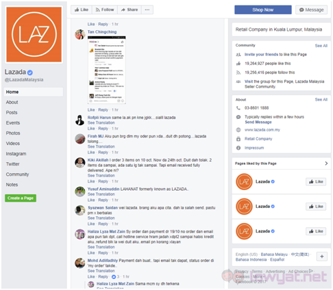Open Message button for Lazada

311,10
